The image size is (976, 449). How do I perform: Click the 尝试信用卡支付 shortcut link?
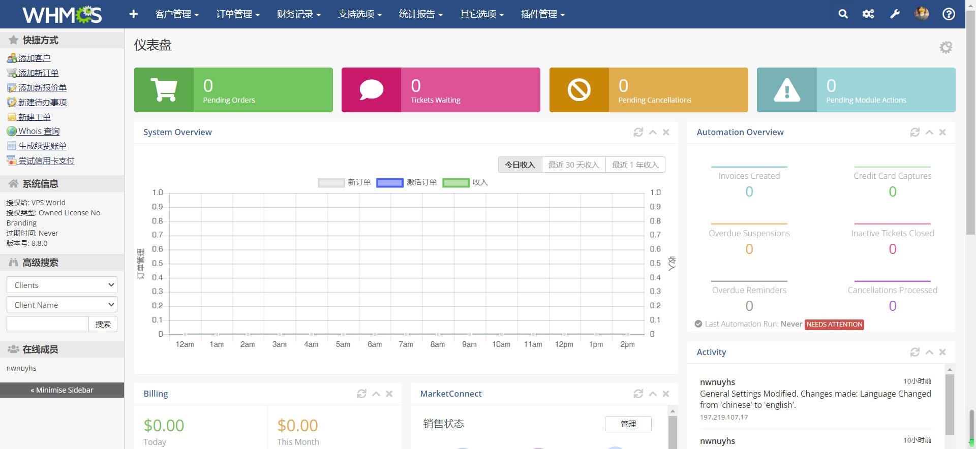pos(46,161)
